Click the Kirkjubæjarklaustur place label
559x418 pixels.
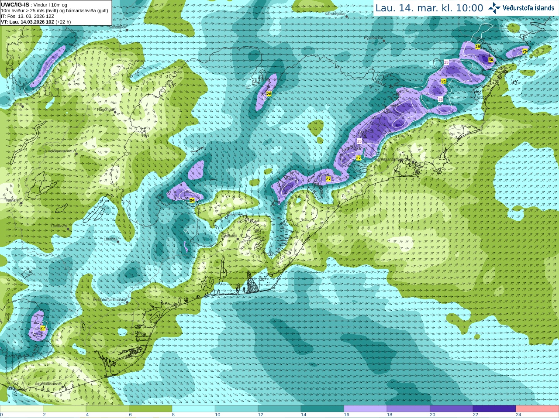point(110,300)
